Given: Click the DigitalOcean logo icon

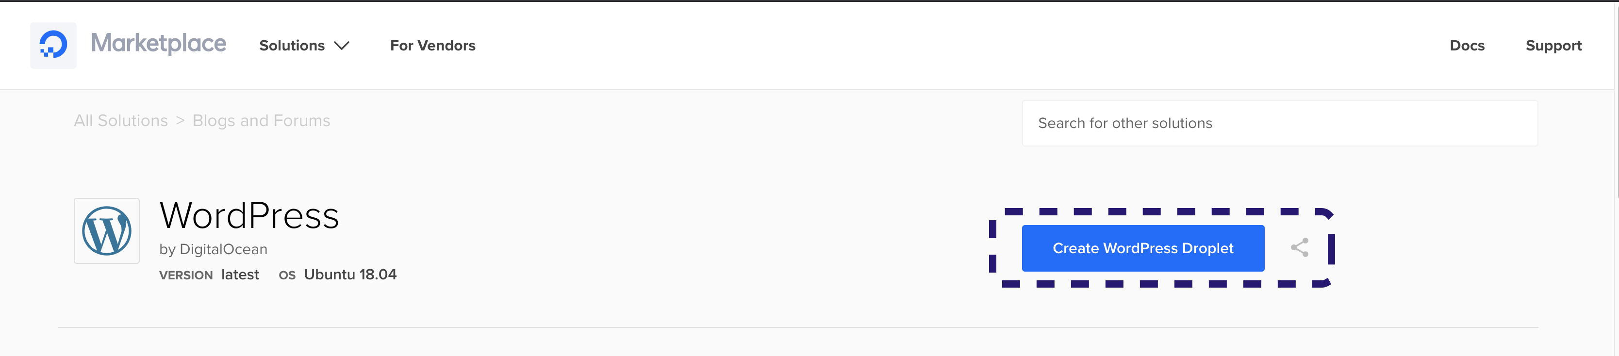Looking at the screenshot, I should pyautogui.click(x=53, y=45).
